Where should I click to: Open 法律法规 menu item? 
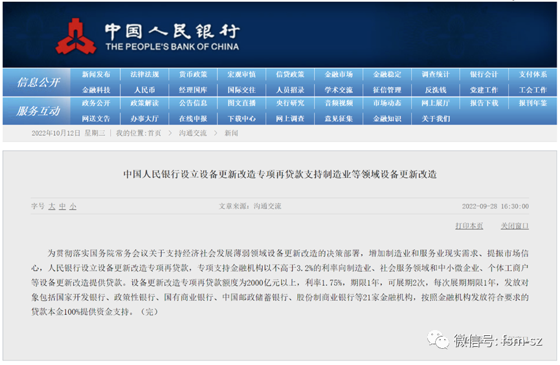(144, 74)
